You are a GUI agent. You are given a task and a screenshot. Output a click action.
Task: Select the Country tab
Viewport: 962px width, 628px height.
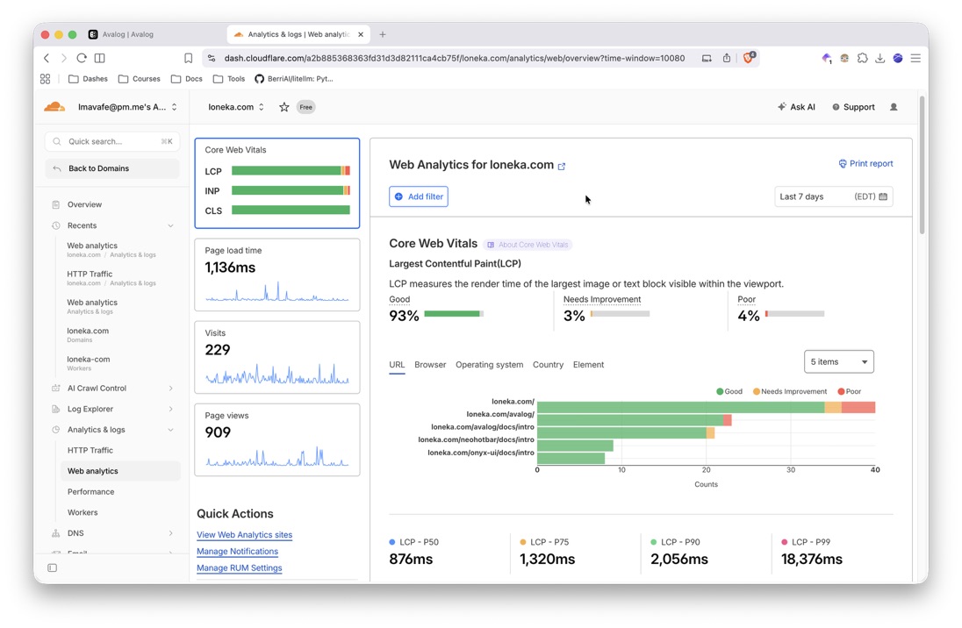point(548,364)
